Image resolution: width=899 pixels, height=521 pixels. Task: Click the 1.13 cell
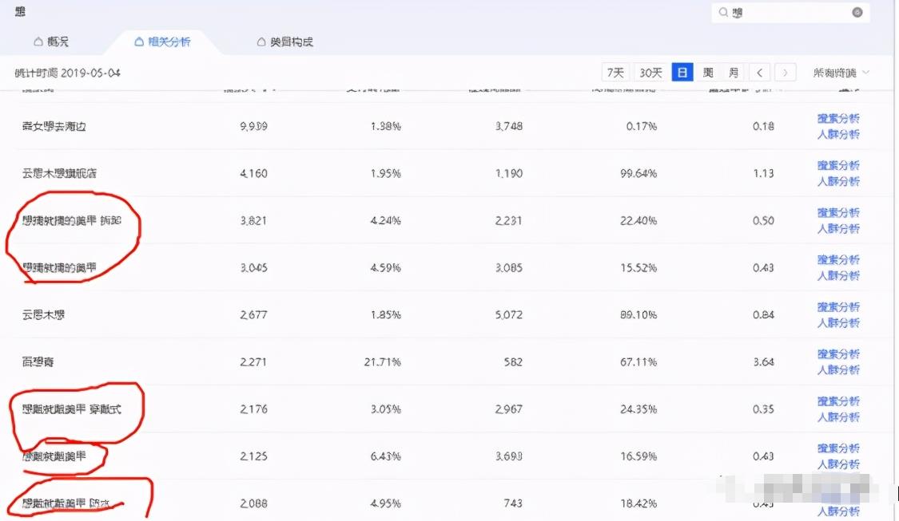[764, 173]
